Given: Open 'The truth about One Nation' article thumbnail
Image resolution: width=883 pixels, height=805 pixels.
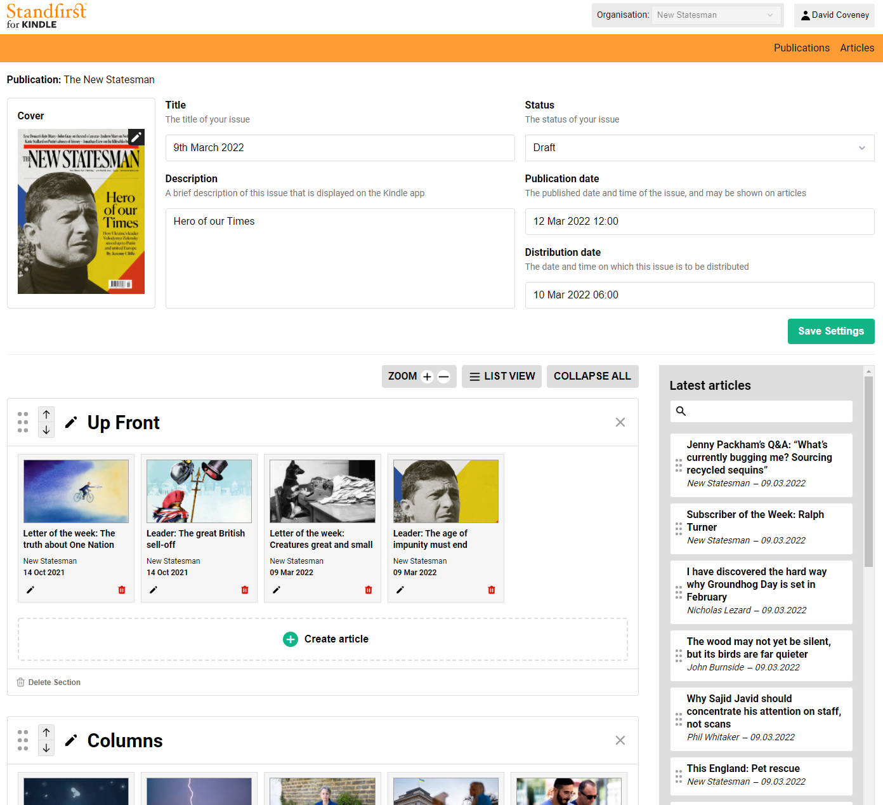Looking at the screenshot, I should [x=76, y=491].
